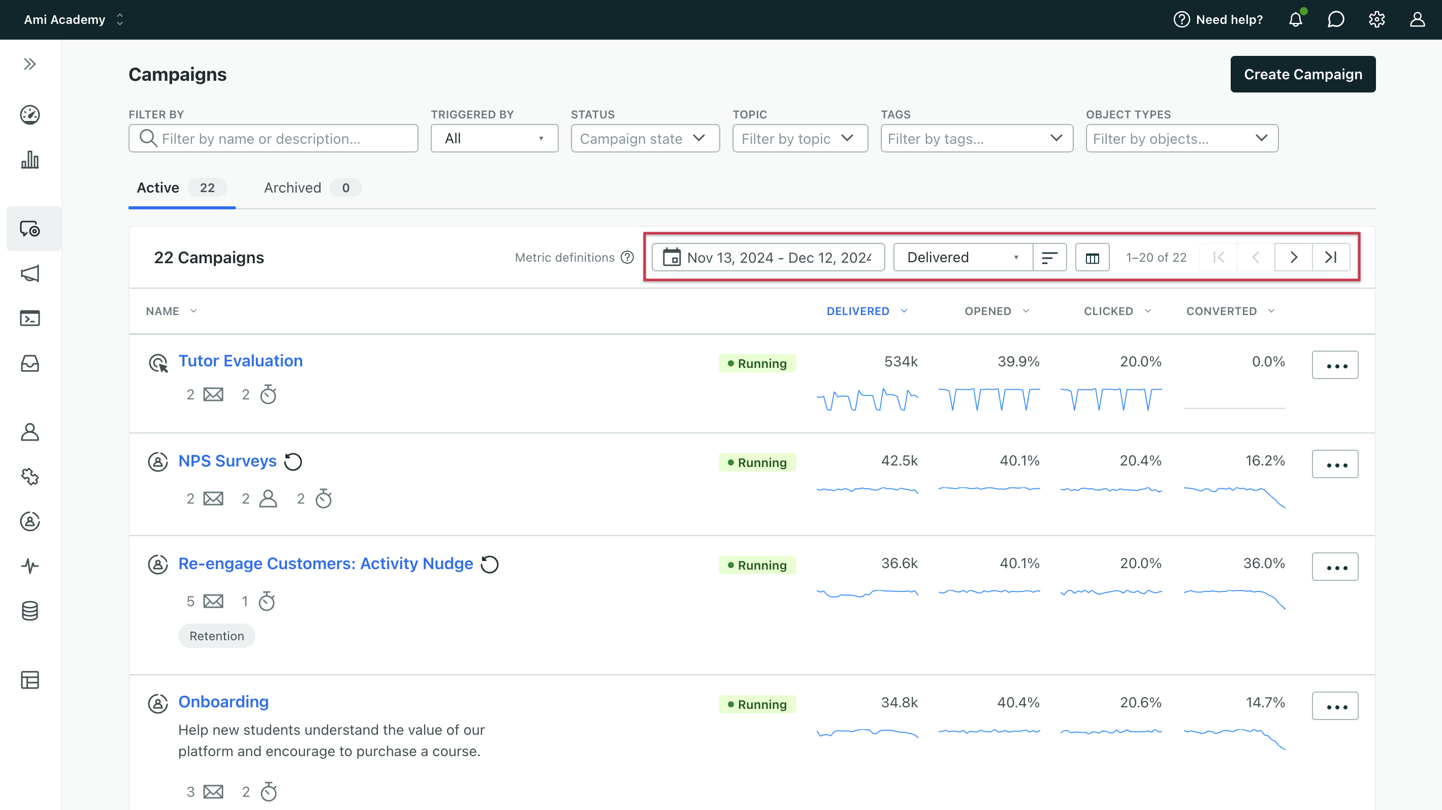This screenshot has width=1442, height=810.
Task: Open the Campaigns sidebar icon
Action: point(29,229)
